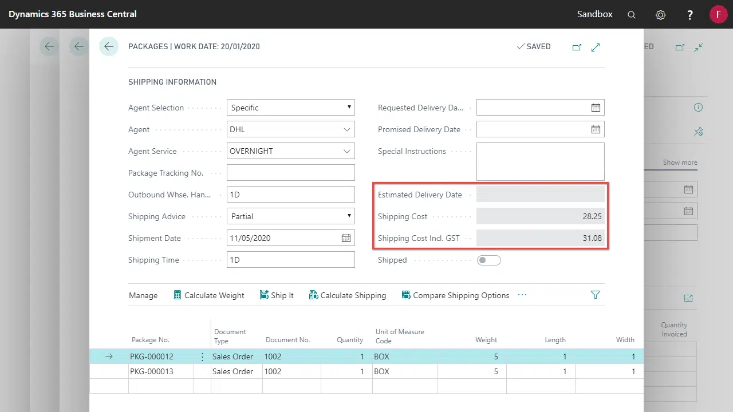Click Calculate Weight action
Image resolution: width=733 pixels, height=412 pixels.
pyautogui.click(x=209, y=295)
